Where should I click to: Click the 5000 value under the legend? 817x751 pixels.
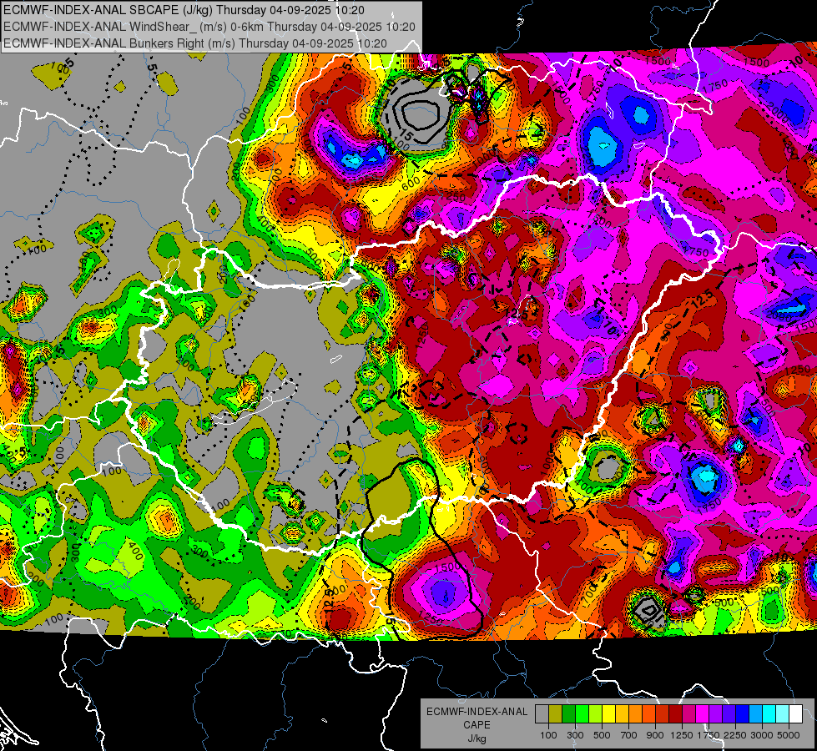(789, 735)
